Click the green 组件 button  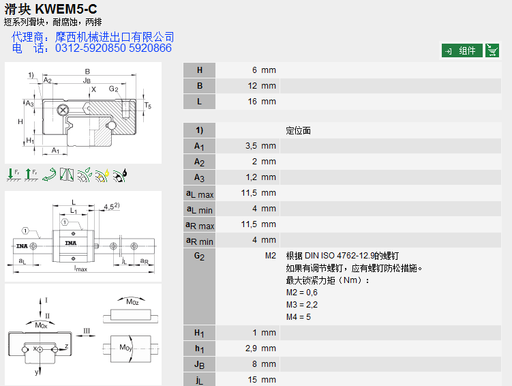coord(462,50)
